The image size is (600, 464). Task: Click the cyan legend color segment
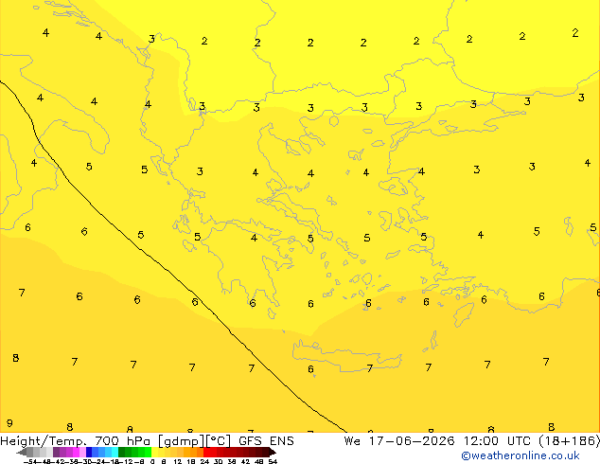(115, 452)
